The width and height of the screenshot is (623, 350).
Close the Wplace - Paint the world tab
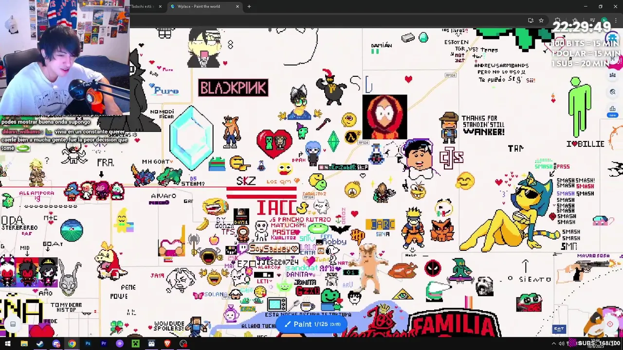click(238, 6)
